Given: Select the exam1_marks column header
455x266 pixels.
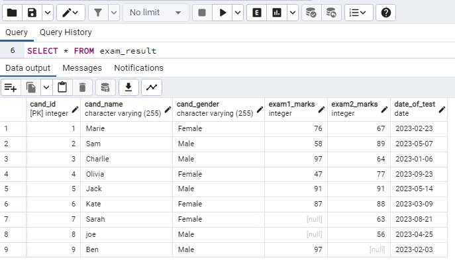Looking at the screenshot, I should pyautogui.click(x=296, y=109).
